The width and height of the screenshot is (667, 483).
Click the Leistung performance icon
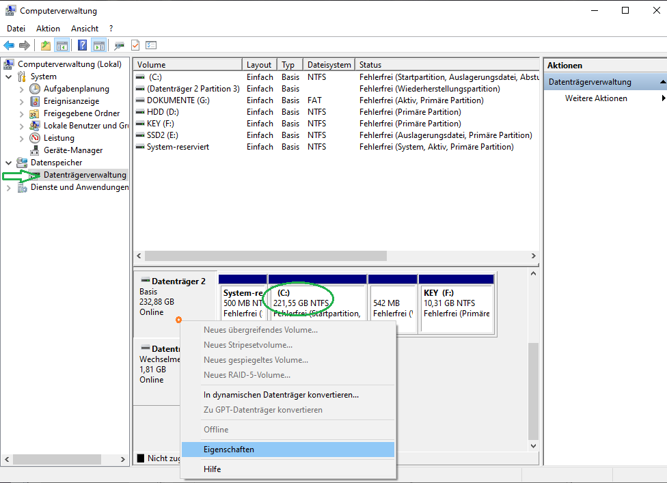point(35,138)
